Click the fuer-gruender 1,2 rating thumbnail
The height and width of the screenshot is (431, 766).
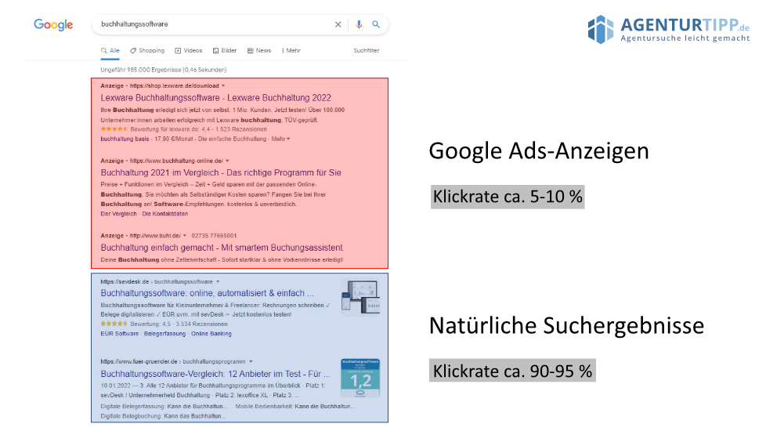tap(360, 378)
